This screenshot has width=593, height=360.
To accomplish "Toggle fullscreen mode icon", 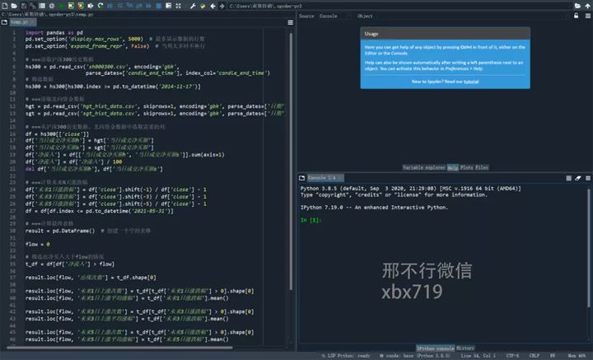I will 178,6.
